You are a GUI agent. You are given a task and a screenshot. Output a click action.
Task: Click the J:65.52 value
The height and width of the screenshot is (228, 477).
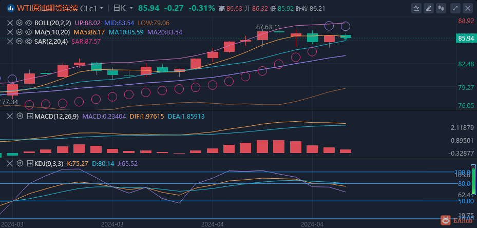click(128, 163)
